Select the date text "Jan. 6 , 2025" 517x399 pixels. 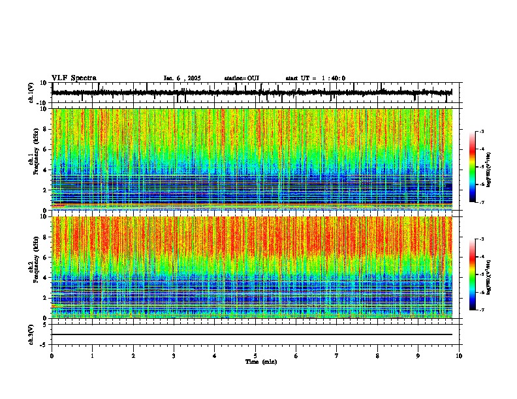click(182, 78)
